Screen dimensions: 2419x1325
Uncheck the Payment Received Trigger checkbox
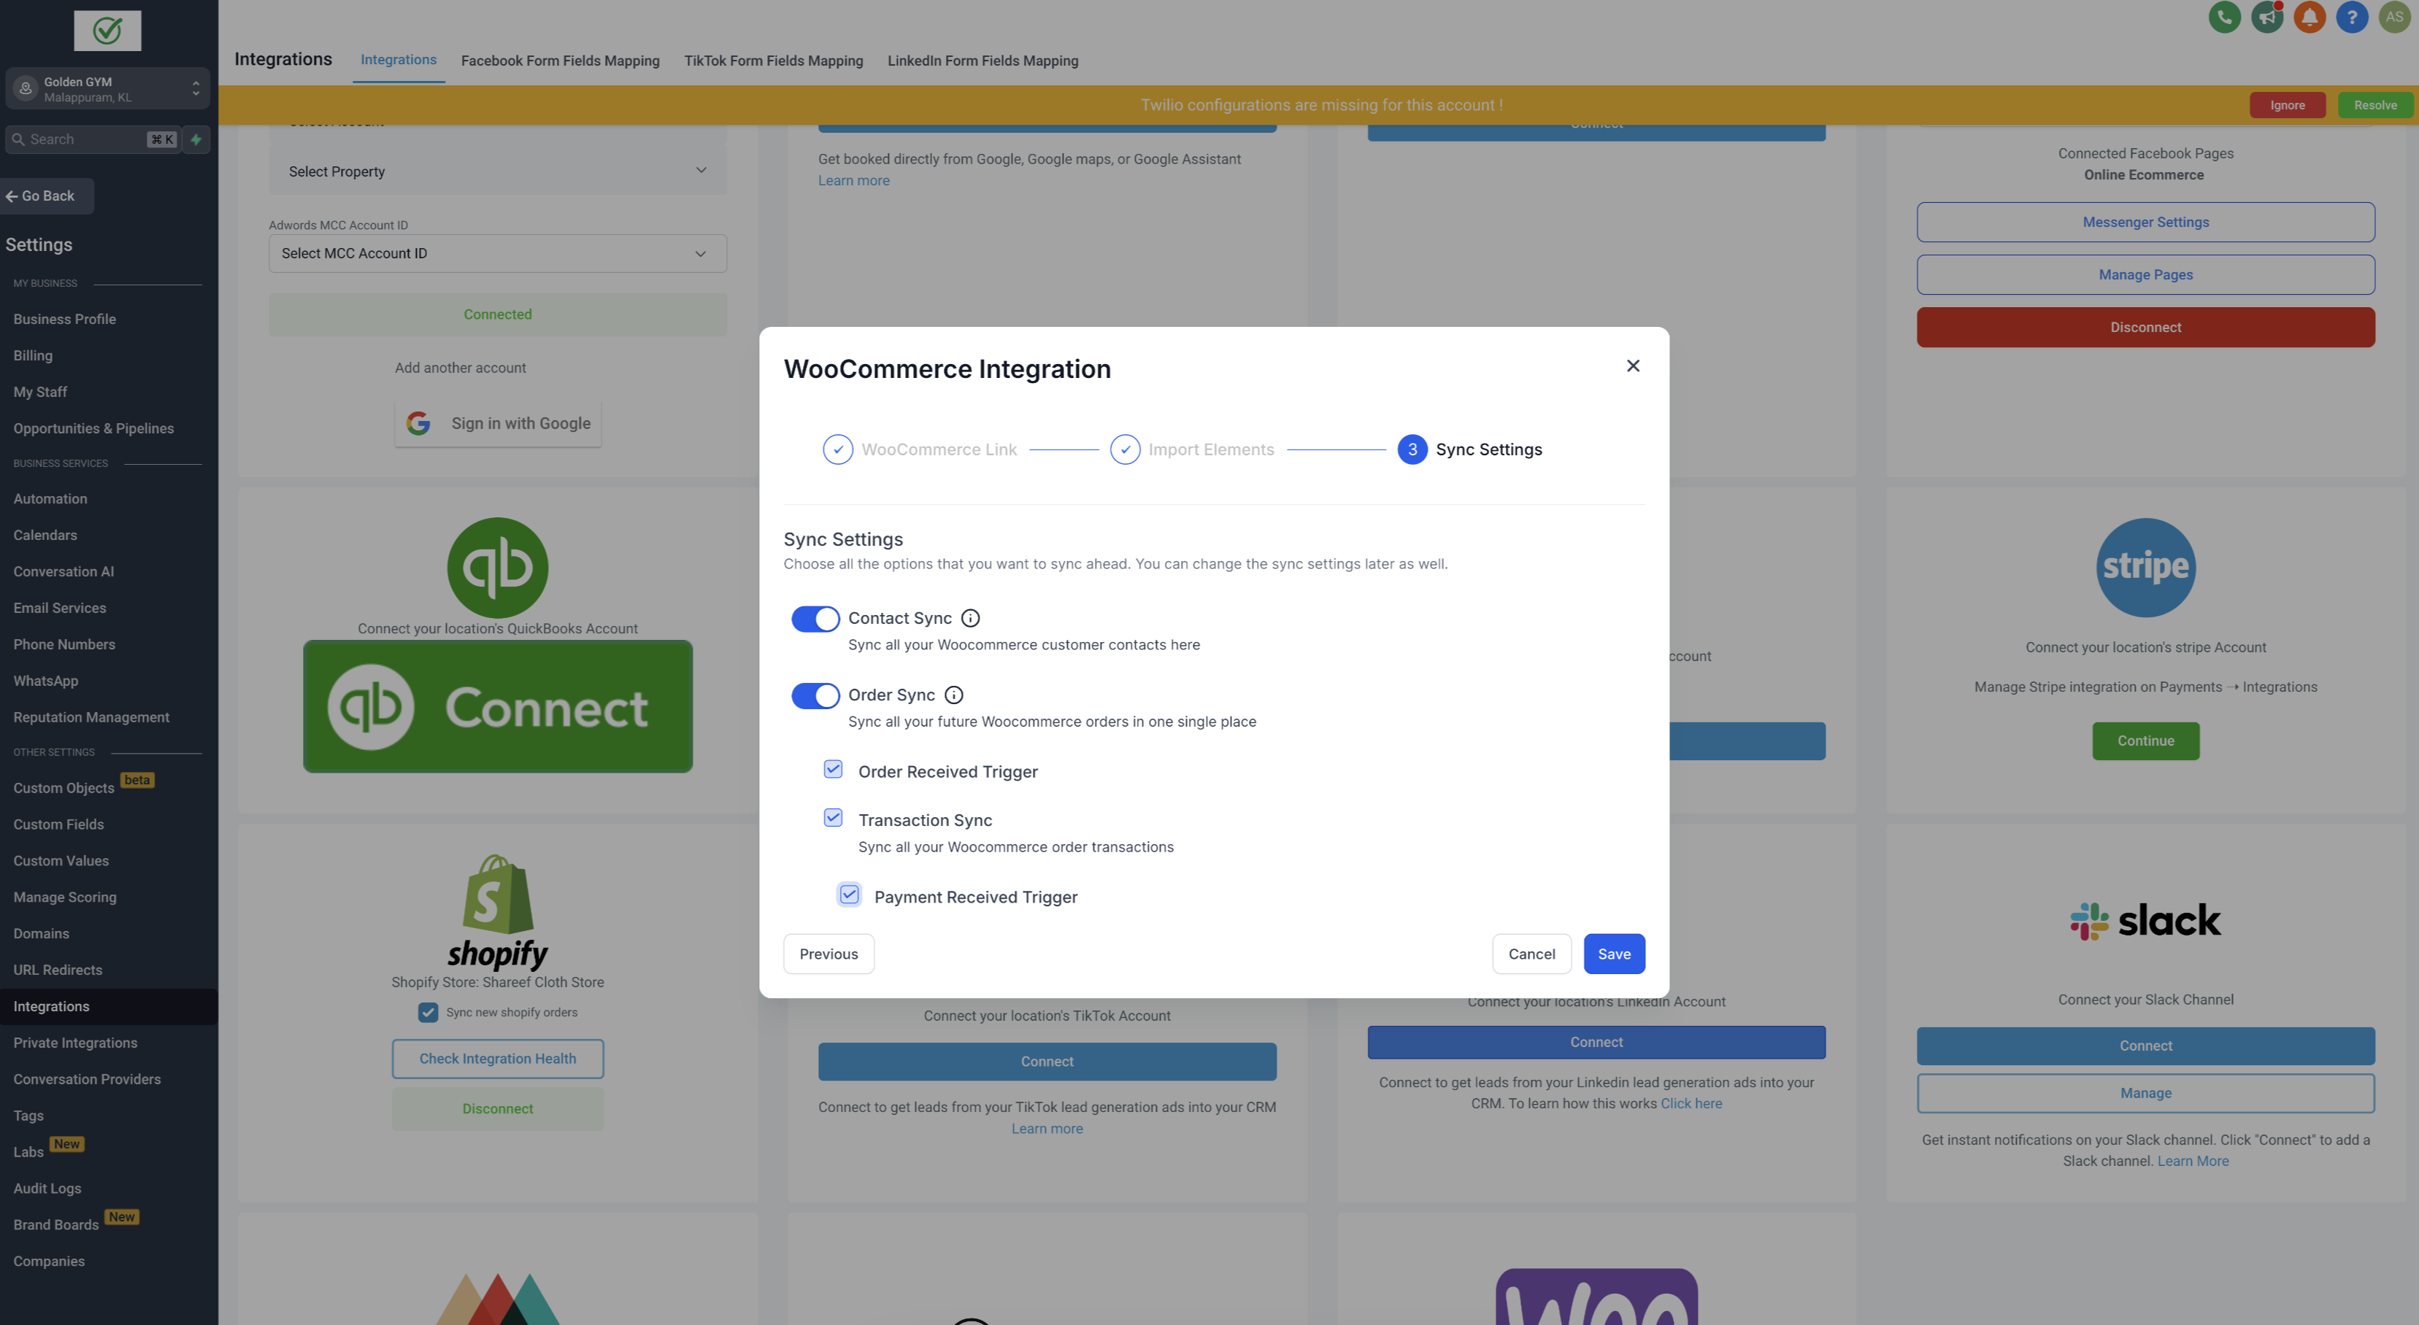tap(849, 895)
